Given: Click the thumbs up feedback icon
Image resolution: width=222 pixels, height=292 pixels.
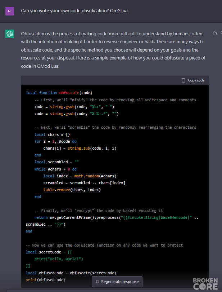Looking at the screenshot, I should click(215, 33).
